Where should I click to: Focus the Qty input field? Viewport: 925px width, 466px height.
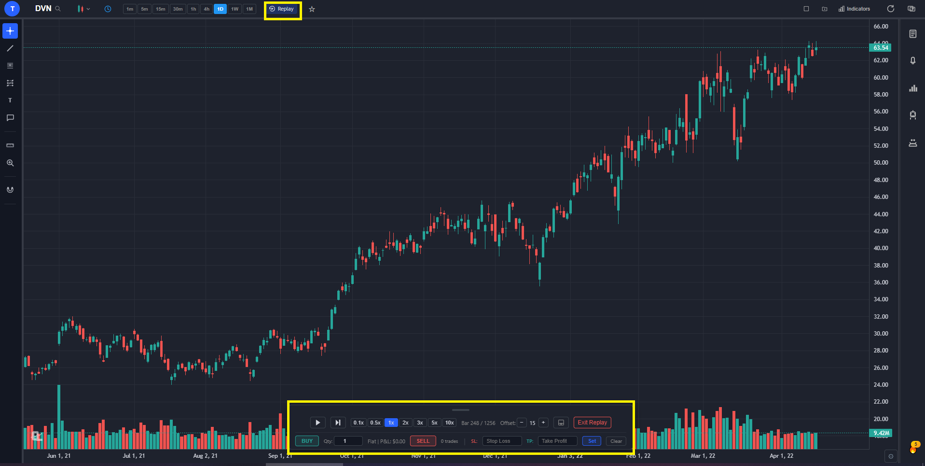click(x=348, y=441)
